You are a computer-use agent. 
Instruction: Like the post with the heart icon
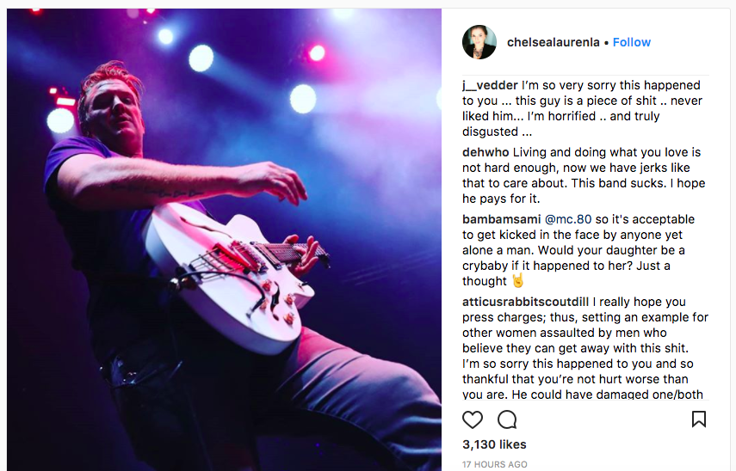473,419
